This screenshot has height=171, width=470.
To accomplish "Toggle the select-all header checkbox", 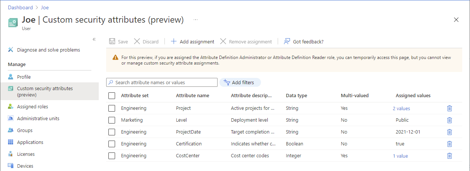I will (112, 96).
